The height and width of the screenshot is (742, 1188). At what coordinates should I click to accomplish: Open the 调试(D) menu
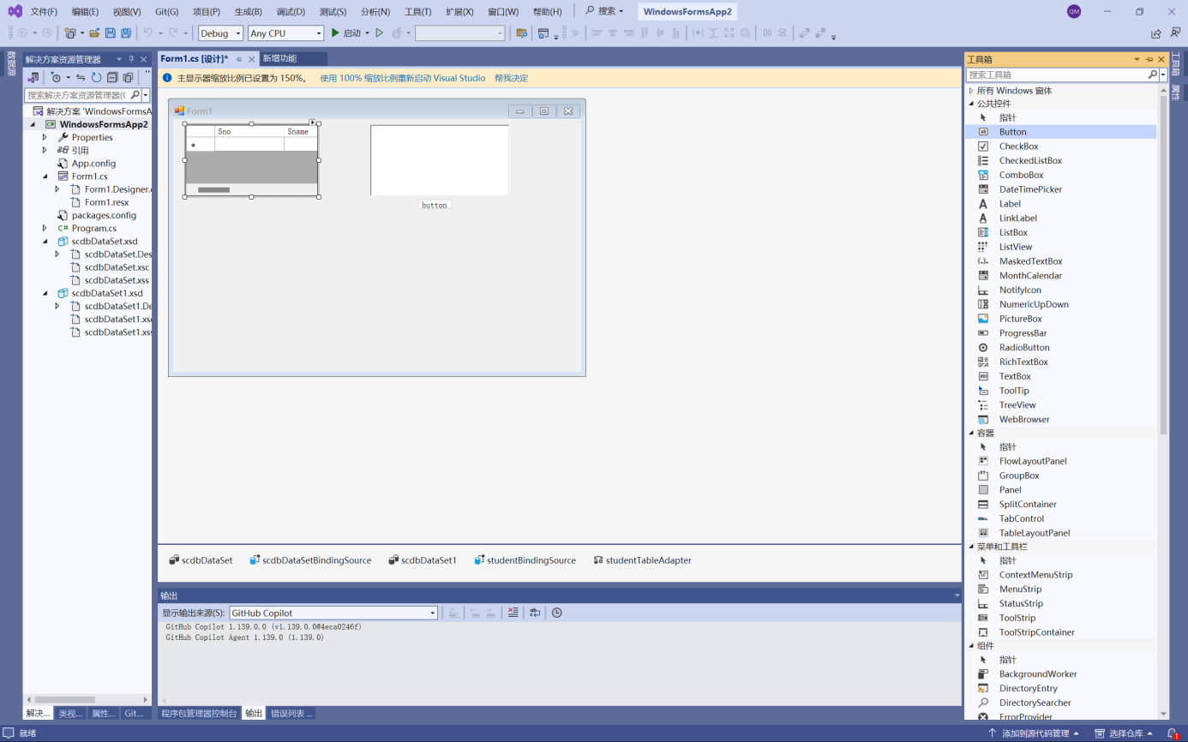(291, 12)
